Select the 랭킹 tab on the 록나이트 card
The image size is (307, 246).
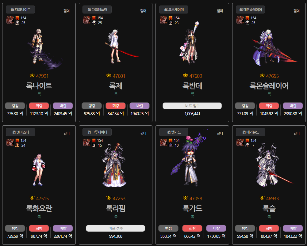[15, 106]
